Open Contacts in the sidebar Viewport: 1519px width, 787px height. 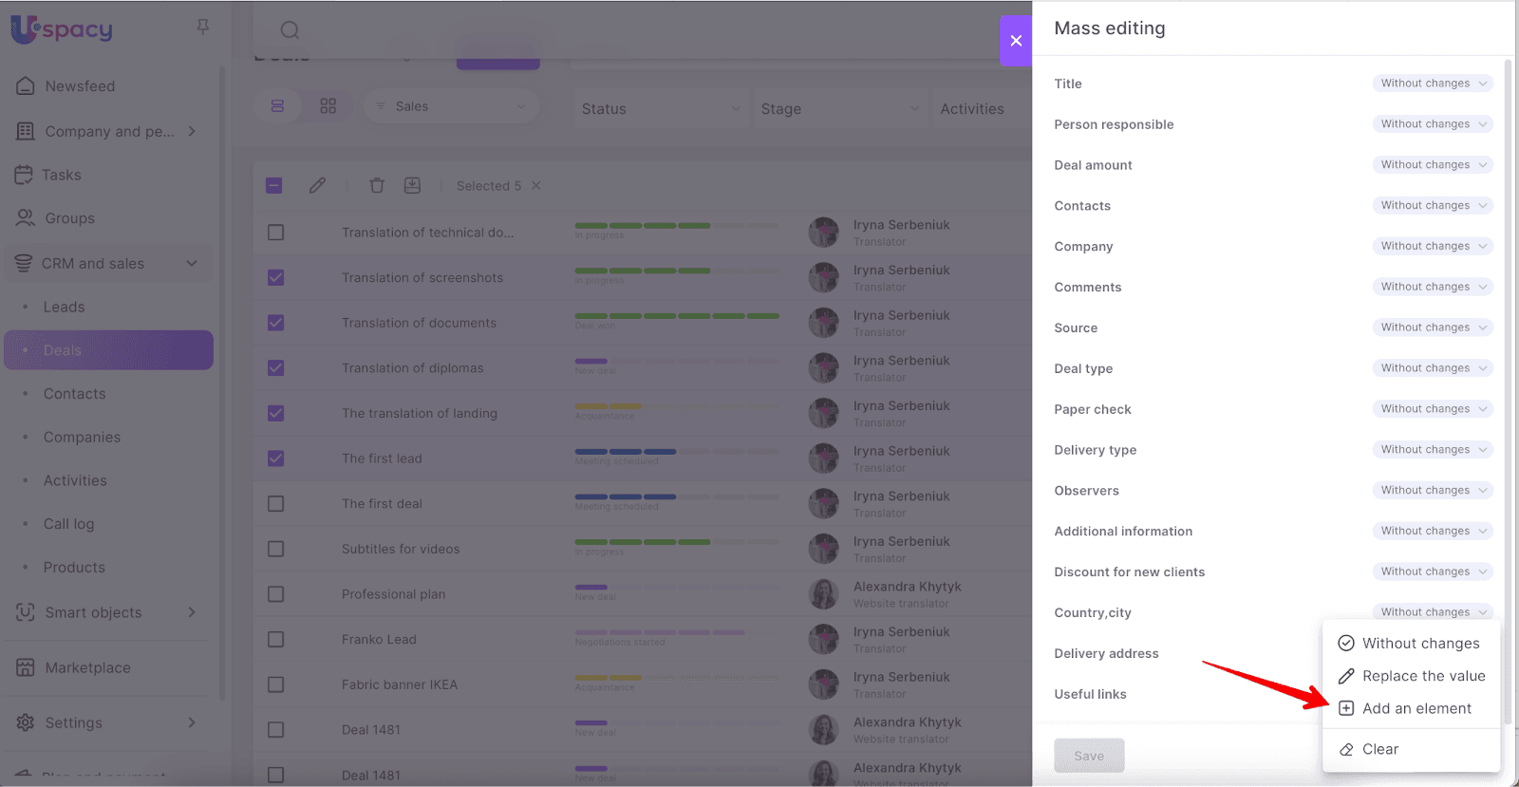pyautogui.click(x=74, y=394)
